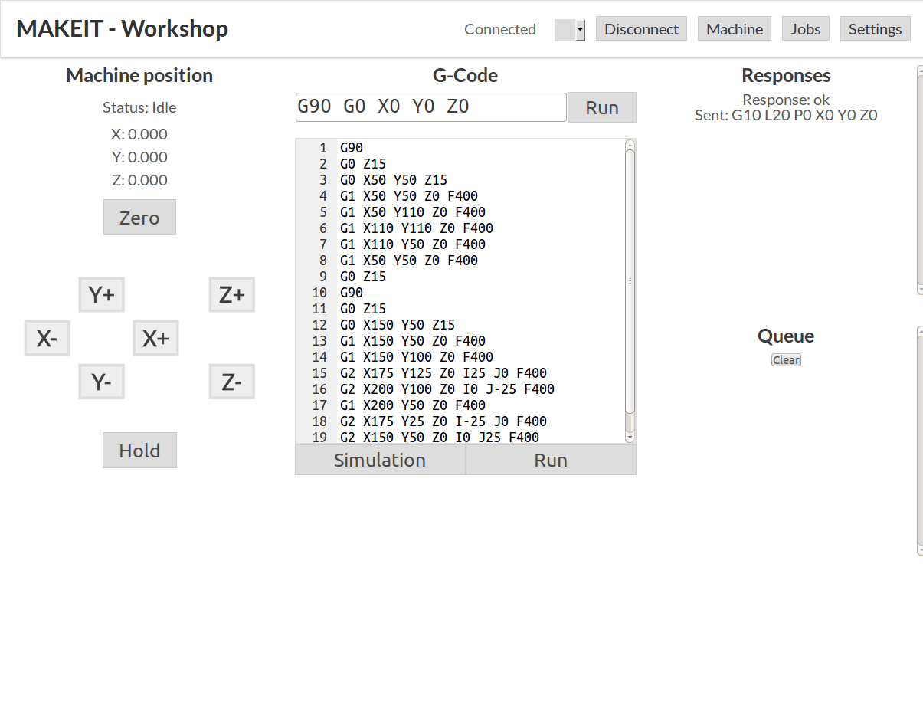Image resolution: width=923 pixels, height=705 pixels.
Task: Run the single G-code command
Action: pyautogui.click(x=601, y=107)
